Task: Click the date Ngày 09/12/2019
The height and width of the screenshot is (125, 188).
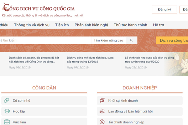Action: [20, 67]
